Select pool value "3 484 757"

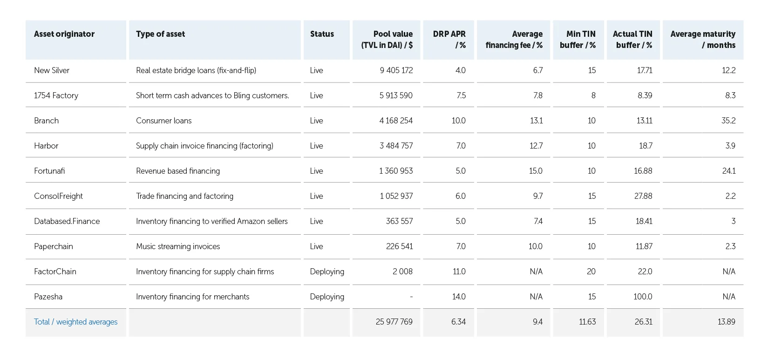396,146
